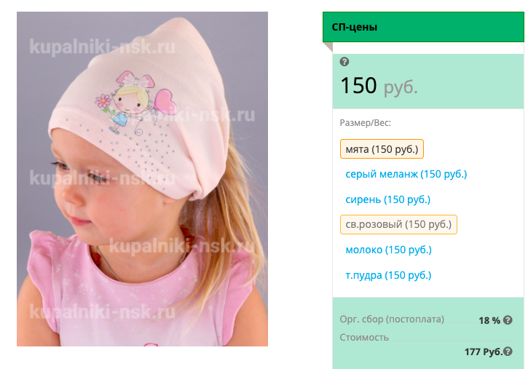Click the large 150 руб. price

pos(379,86)
